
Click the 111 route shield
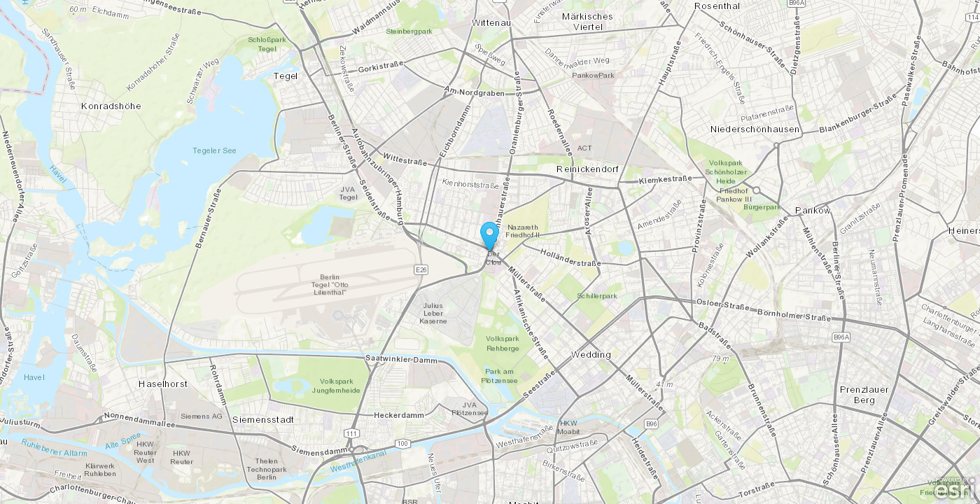pos(351,434)
